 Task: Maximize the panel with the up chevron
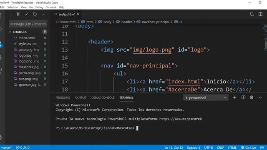click(260, 97)
